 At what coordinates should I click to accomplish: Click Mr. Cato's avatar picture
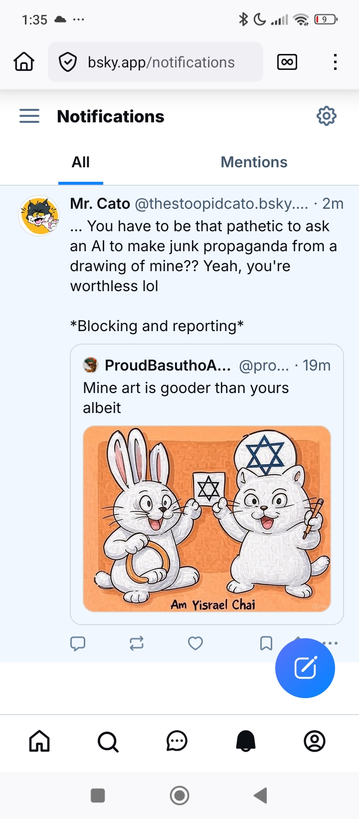pyautogui.click(x=39, y=216)
